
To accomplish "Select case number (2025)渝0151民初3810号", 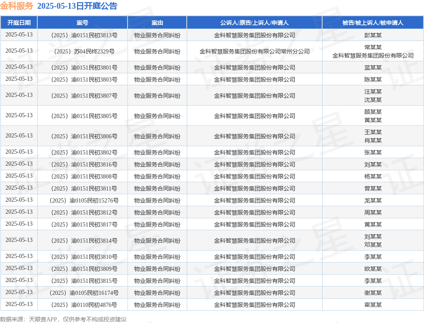I will click(84, 257).
